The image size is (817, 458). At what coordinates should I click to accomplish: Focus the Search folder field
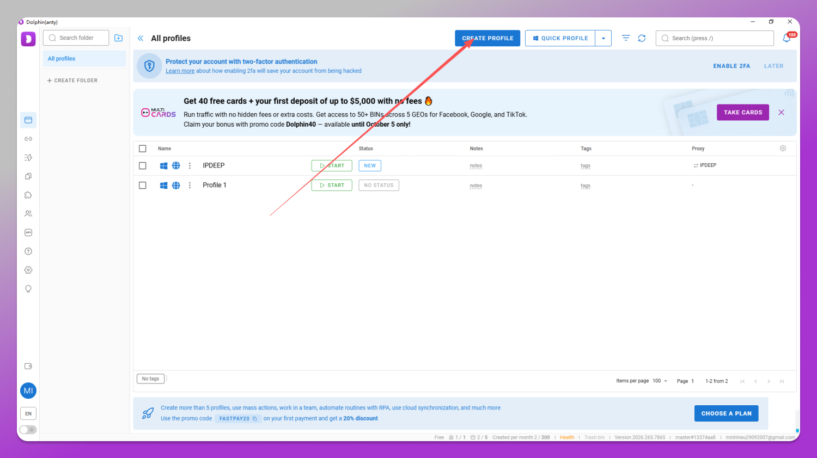[76, 38]
